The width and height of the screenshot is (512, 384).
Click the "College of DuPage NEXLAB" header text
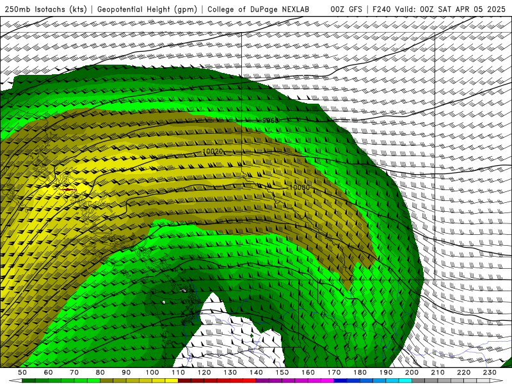(259, 10)
